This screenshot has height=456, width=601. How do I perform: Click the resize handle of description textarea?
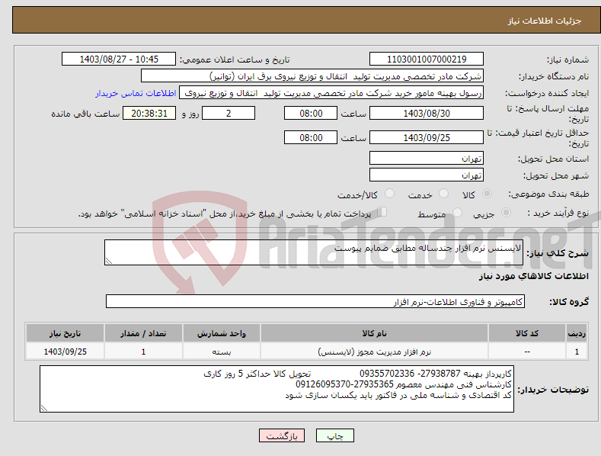(109, 261)
